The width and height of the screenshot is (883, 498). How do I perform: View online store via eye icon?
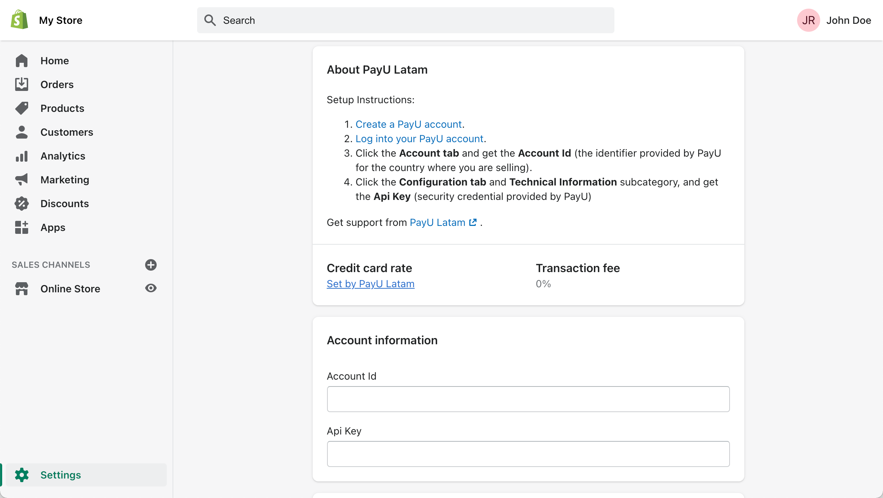pos(151,288)
